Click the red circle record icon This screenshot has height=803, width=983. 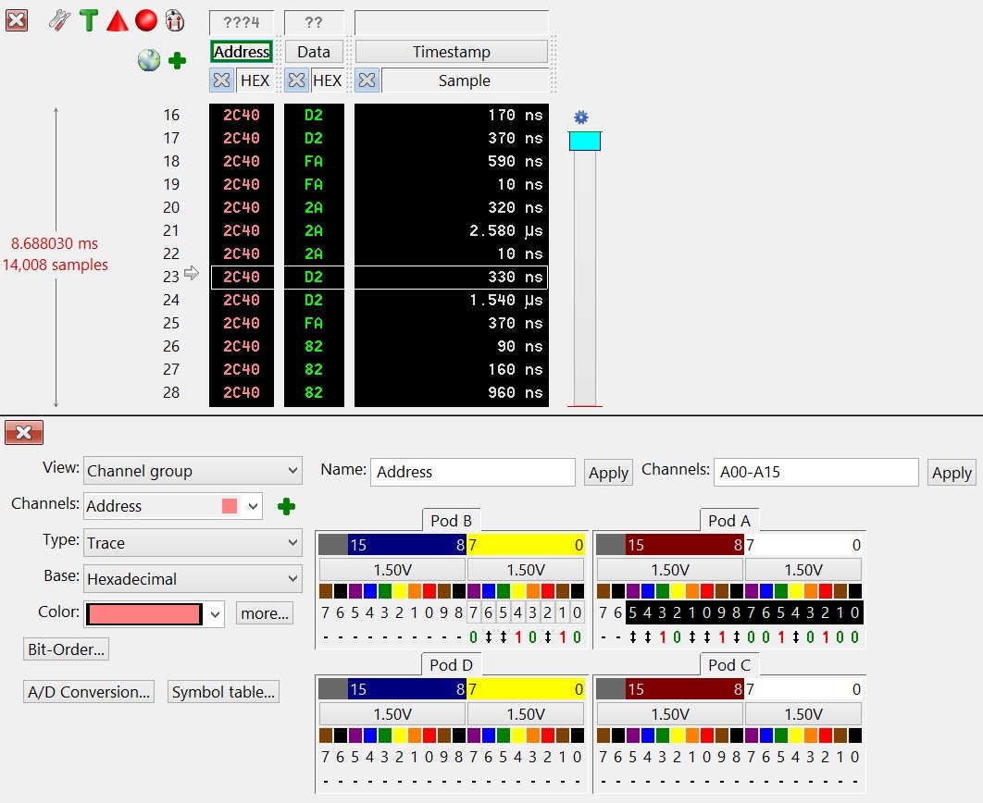(x=146, y=19)
